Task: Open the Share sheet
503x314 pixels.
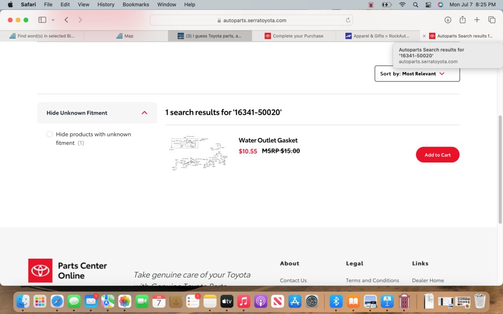Action: pos(462,20)
